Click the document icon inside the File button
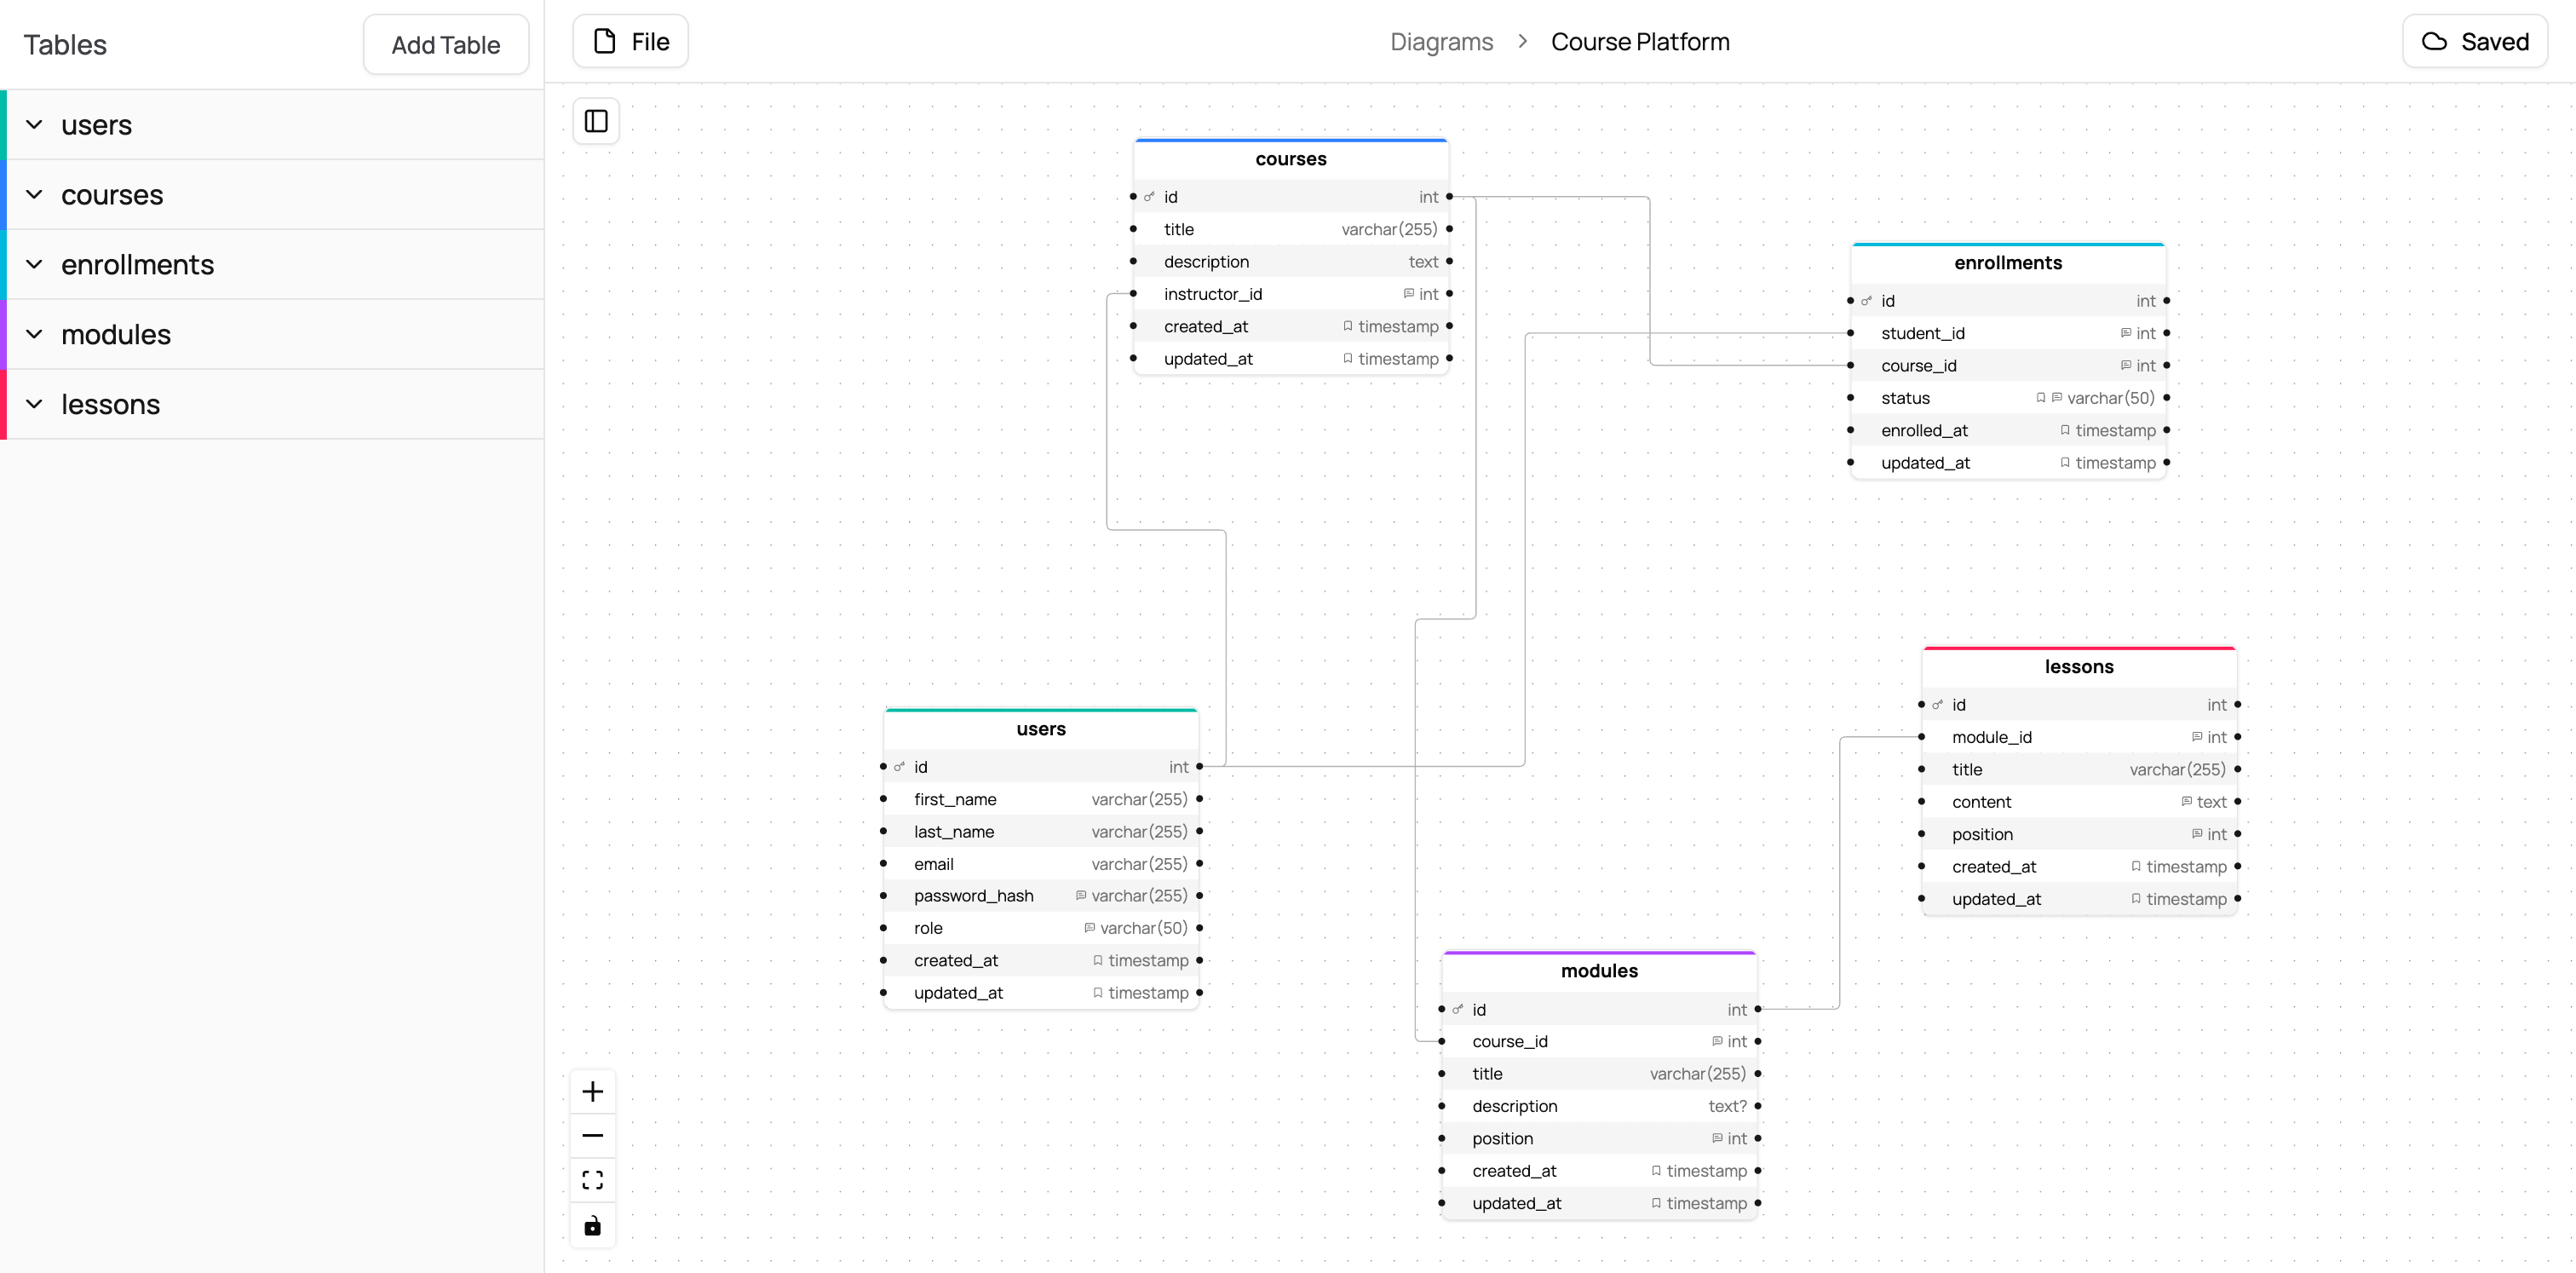2576x1273 pixels. pos(606,41)
